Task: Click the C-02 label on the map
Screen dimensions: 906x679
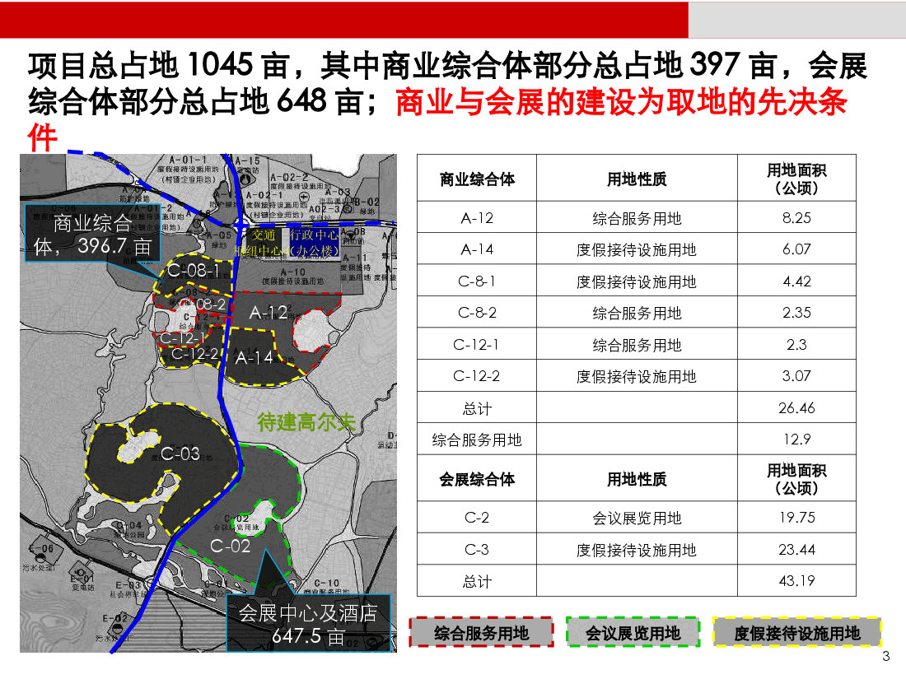Action: (230, 546)
